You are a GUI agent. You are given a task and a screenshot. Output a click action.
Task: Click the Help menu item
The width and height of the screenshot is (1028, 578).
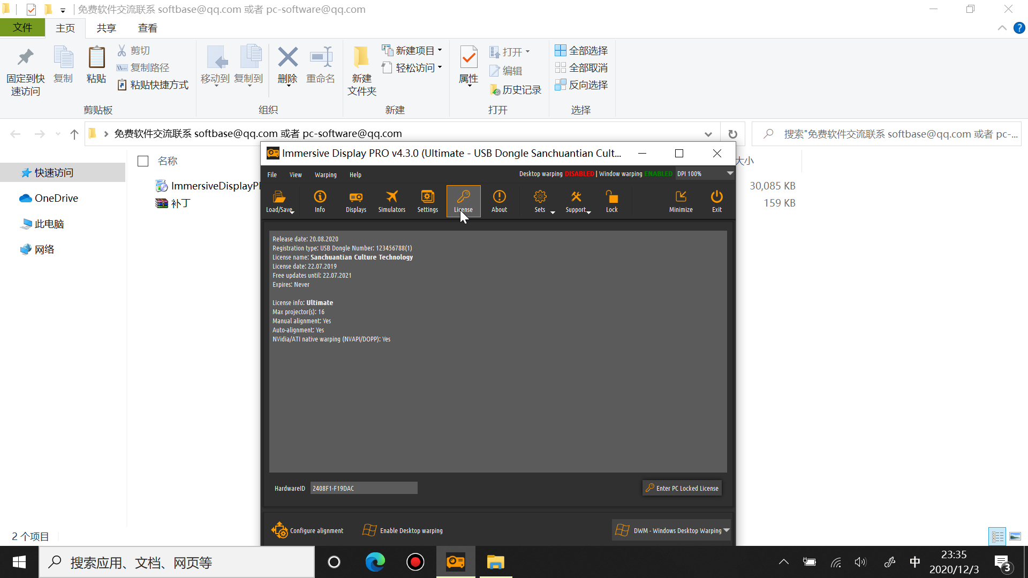[355, 174]
